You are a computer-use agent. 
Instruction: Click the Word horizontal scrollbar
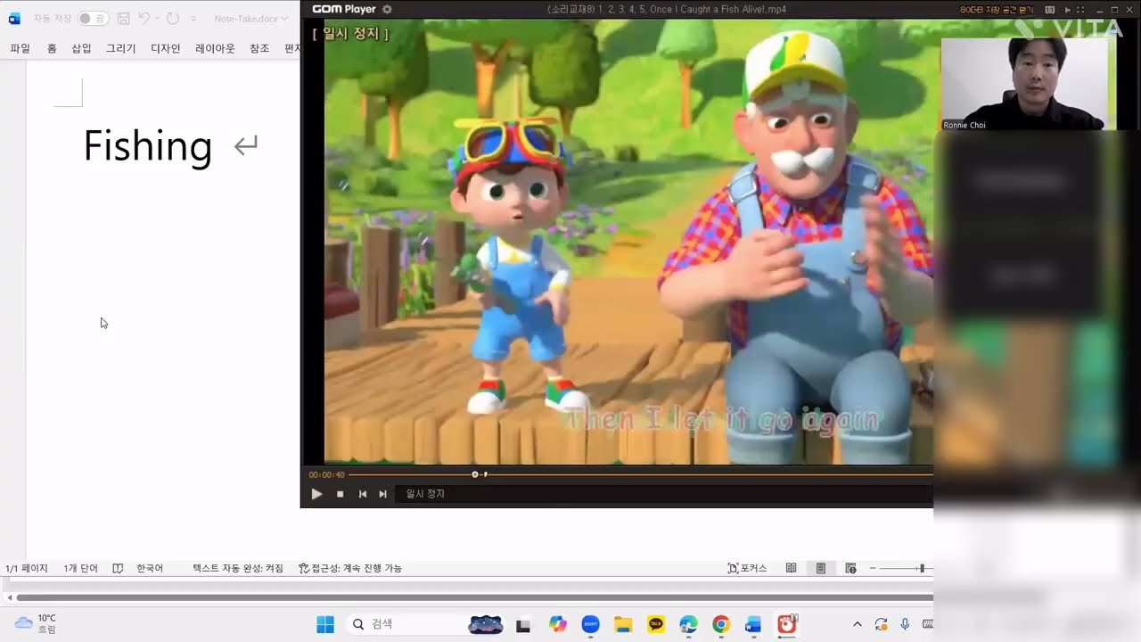tap(474, 597)
